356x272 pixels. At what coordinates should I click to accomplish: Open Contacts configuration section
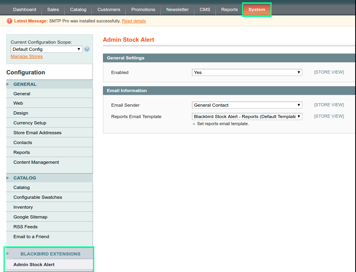pos(50,142)
